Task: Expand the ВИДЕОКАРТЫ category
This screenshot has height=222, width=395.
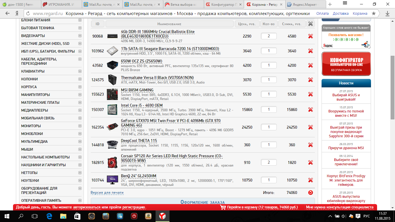Action: (80, 36)
